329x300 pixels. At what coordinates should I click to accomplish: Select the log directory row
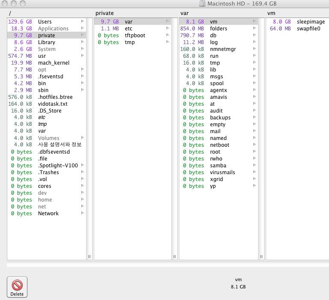[219, 42]
